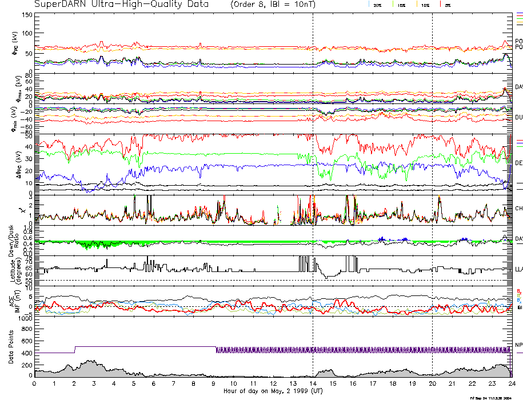Click the hour 12 tick label on x-axis
523x400 pixels.
[273, 383]
